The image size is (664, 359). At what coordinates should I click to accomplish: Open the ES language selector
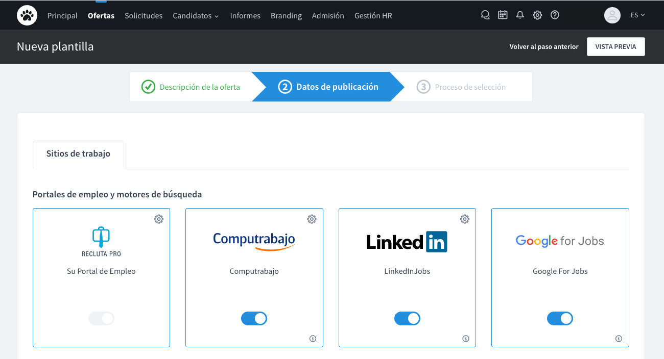coord(637,15)
